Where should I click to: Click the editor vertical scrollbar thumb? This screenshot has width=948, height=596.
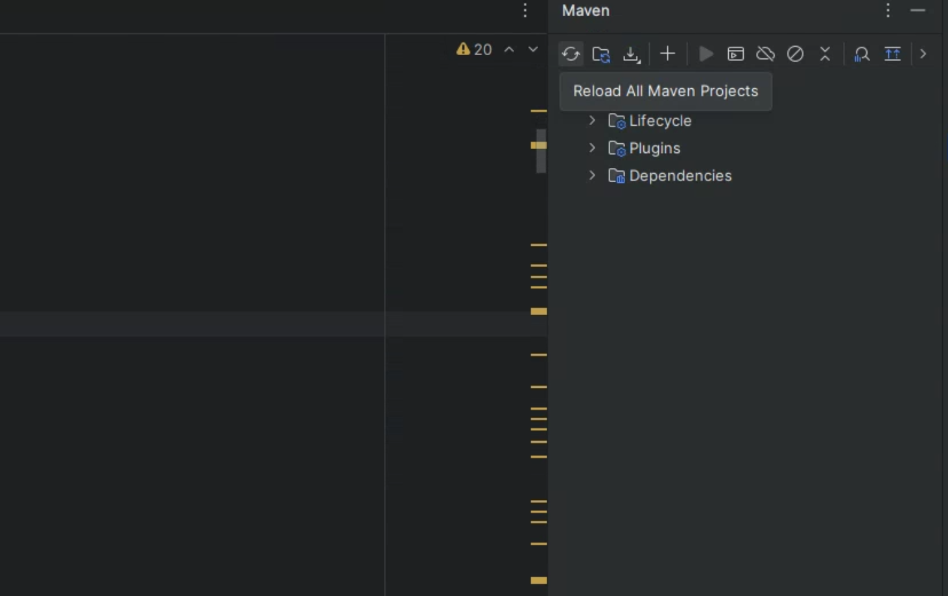541,150
